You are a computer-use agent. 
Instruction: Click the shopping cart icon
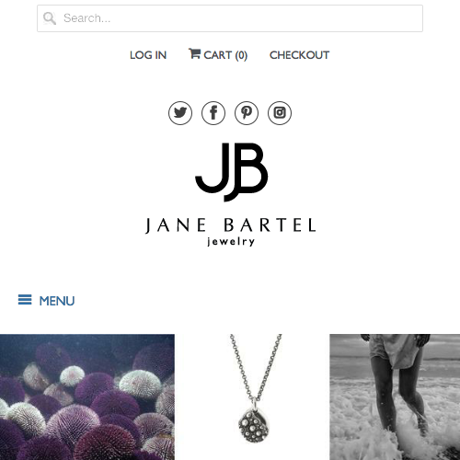tap(194, 53)
